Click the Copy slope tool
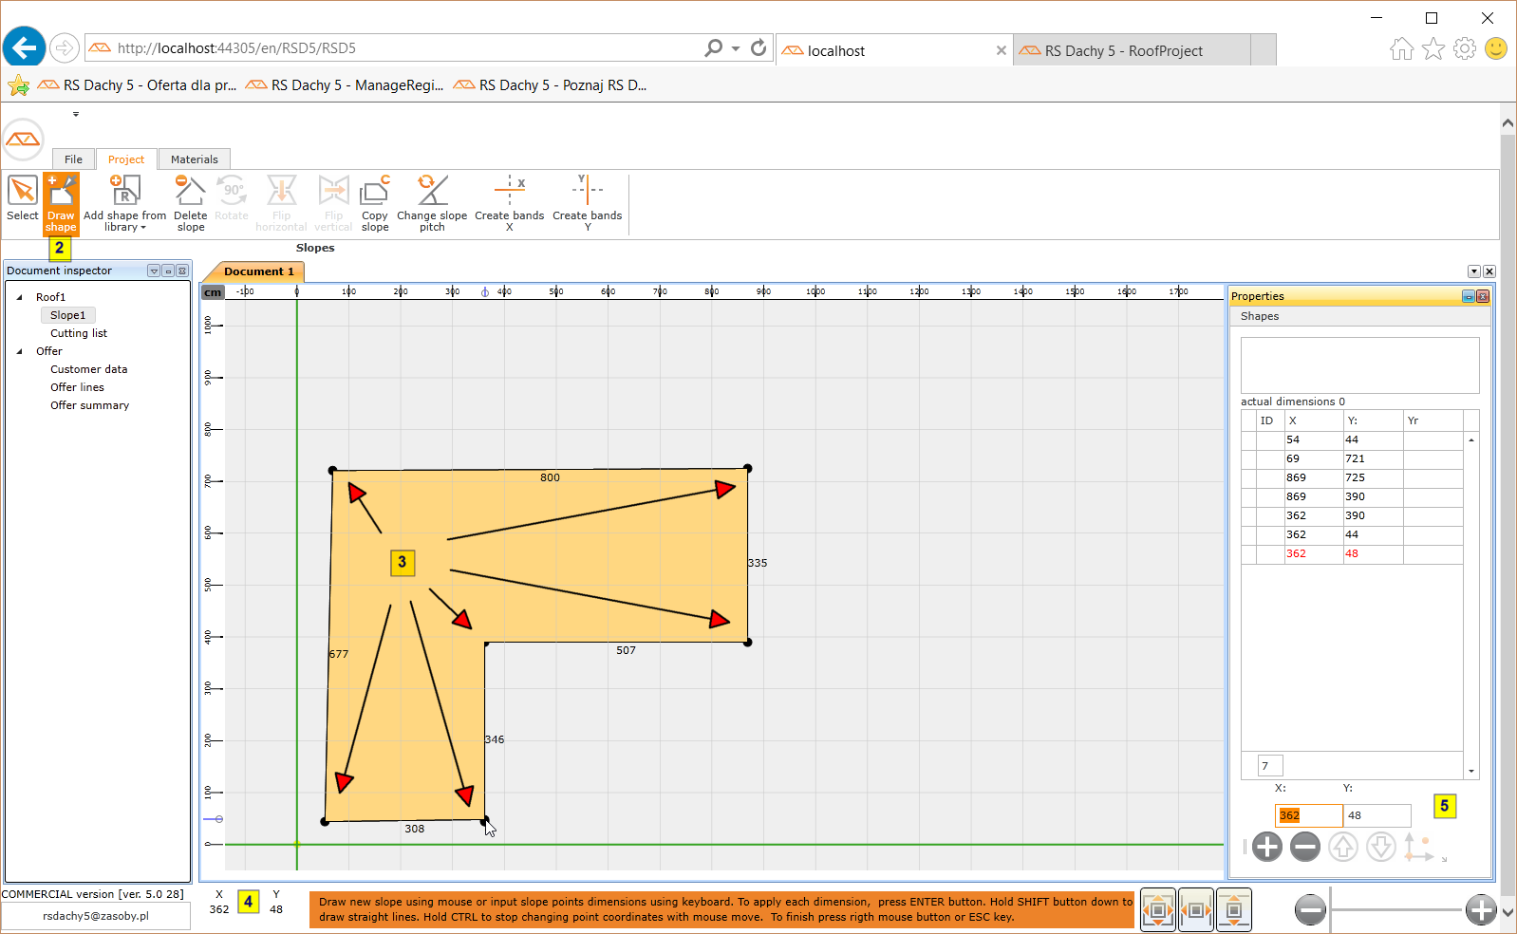 click(x=375, y=201)
